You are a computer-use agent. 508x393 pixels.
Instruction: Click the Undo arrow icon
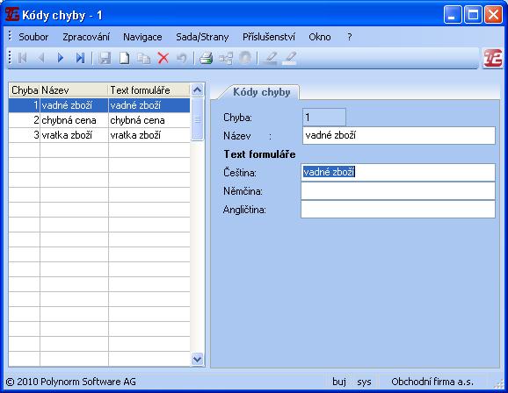coord(182,58)
